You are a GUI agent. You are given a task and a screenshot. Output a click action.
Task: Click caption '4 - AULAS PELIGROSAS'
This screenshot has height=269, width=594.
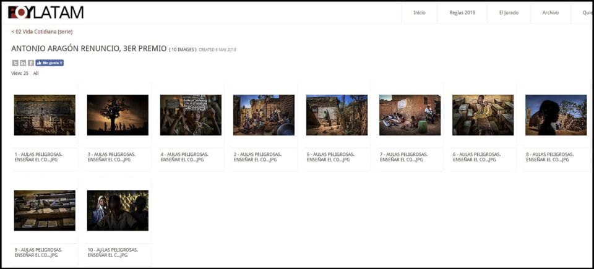[184, 157]
